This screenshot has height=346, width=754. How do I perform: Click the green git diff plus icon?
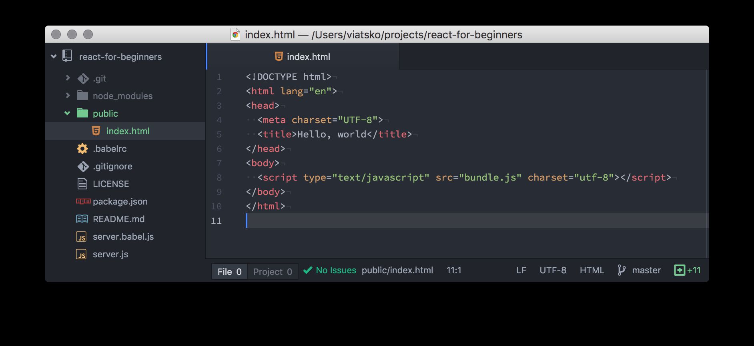coord(680,270)
